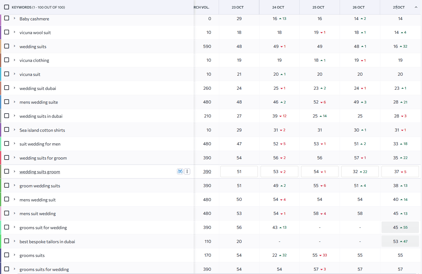Tick the grooms suits row checkbox
Image resolution: width=422 pixels, height=274 pixels.
click(7, 255)
